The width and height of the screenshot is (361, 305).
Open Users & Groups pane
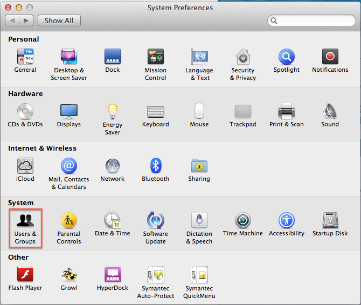point(25,228)
